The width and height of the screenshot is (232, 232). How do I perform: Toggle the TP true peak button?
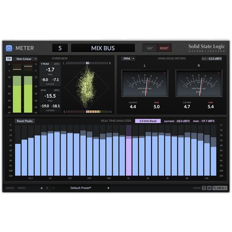coord(9,59)
